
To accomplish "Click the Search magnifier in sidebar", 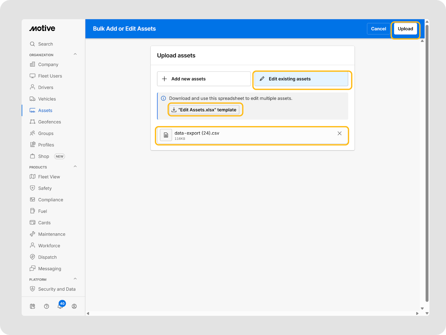I will [x=33, y=44].
